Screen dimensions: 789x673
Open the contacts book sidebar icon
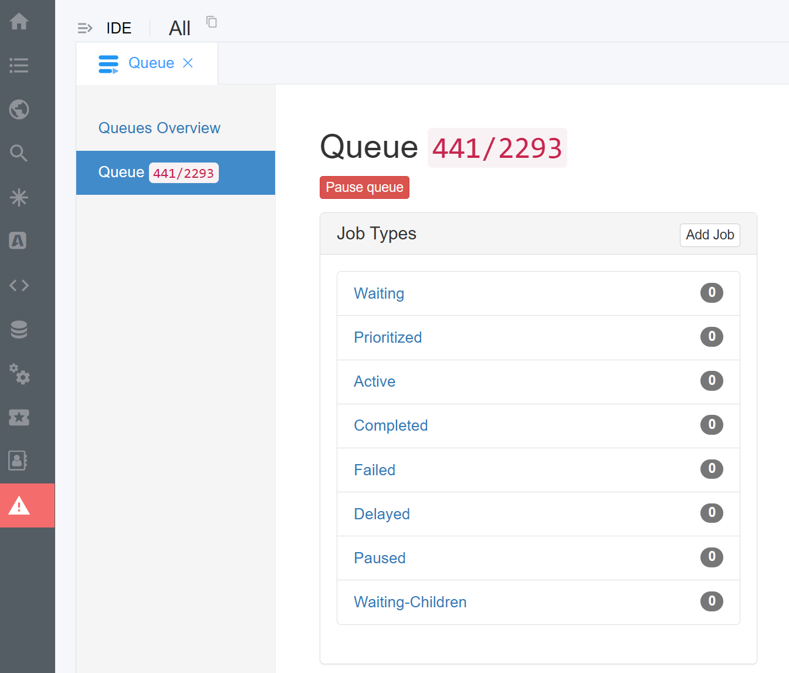[x=19, y=461]
